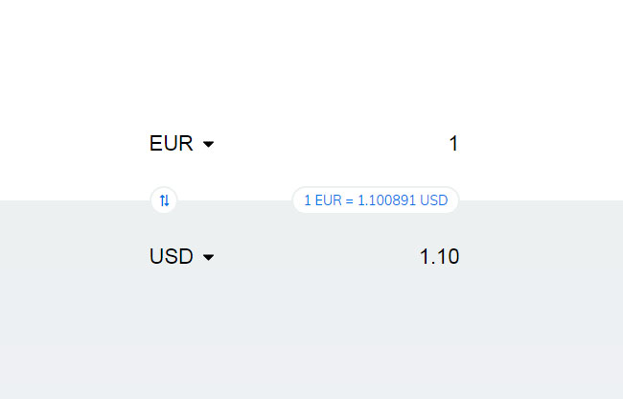Select the caret next to USD
Screen dimensions: 623x399
click(x=209, y=258)
